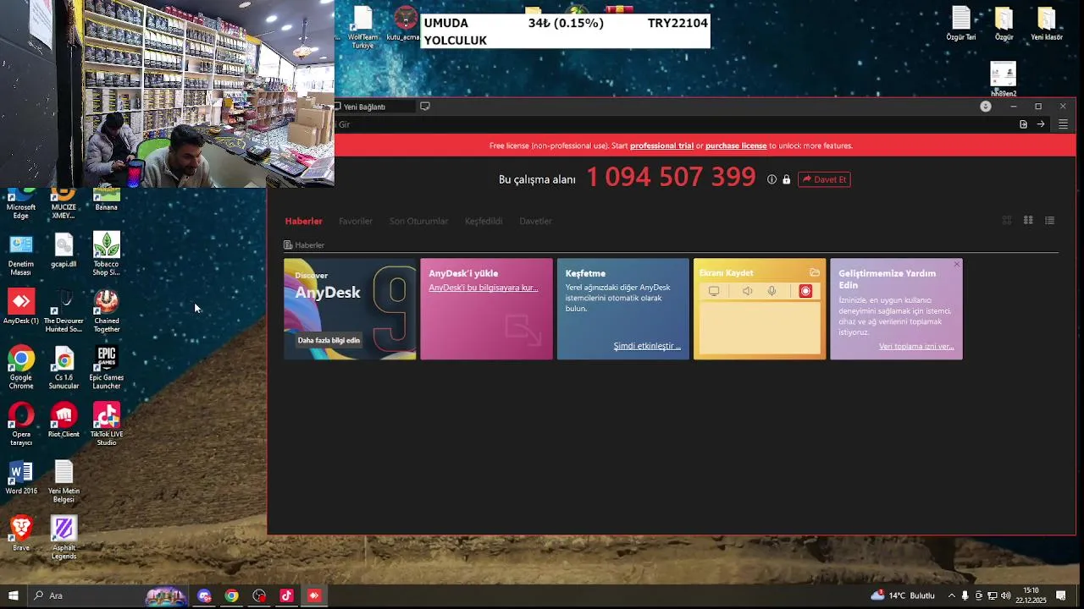Image resolution: width=1084 pixels, height=609 pixels.
Task: Open the notification center icon
Action: point(1060,595)
